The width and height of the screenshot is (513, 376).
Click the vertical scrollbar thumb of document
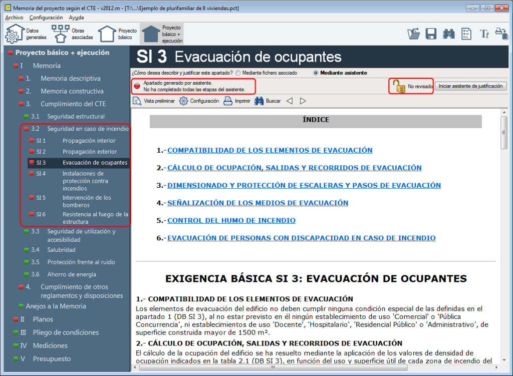click(x=504, y=132)
